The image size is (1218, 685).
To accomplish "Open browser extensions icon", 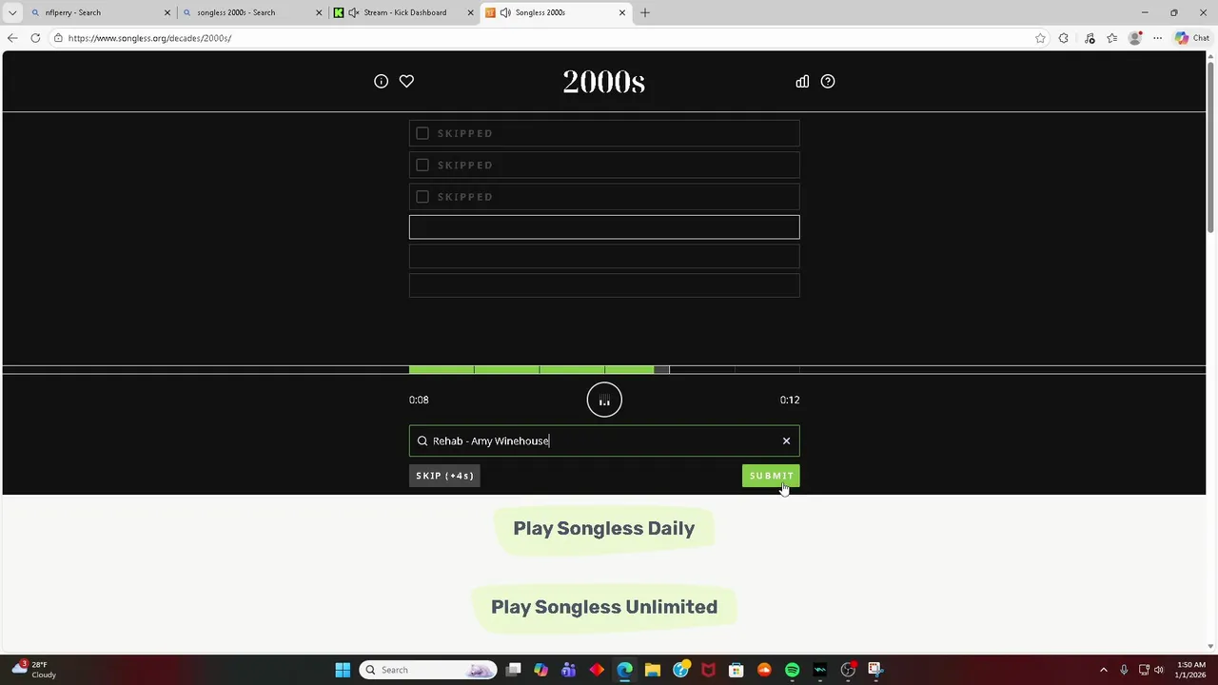I will pyautogui.click(x=1063, y=38).
